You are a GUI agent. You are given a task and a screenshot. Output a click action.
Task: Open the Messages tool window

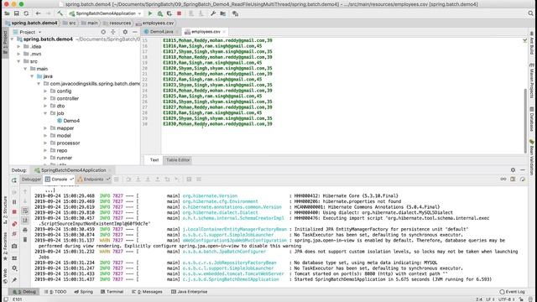[x=147, y=292]
